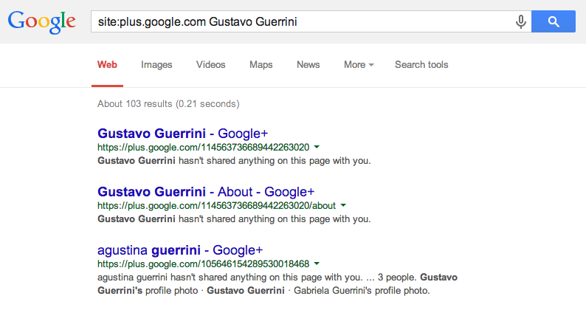This screenshot has height=310, width=586.
Task: Open 'Gustavo Guerrini - Google+' result
Action: tap(183, 134)
